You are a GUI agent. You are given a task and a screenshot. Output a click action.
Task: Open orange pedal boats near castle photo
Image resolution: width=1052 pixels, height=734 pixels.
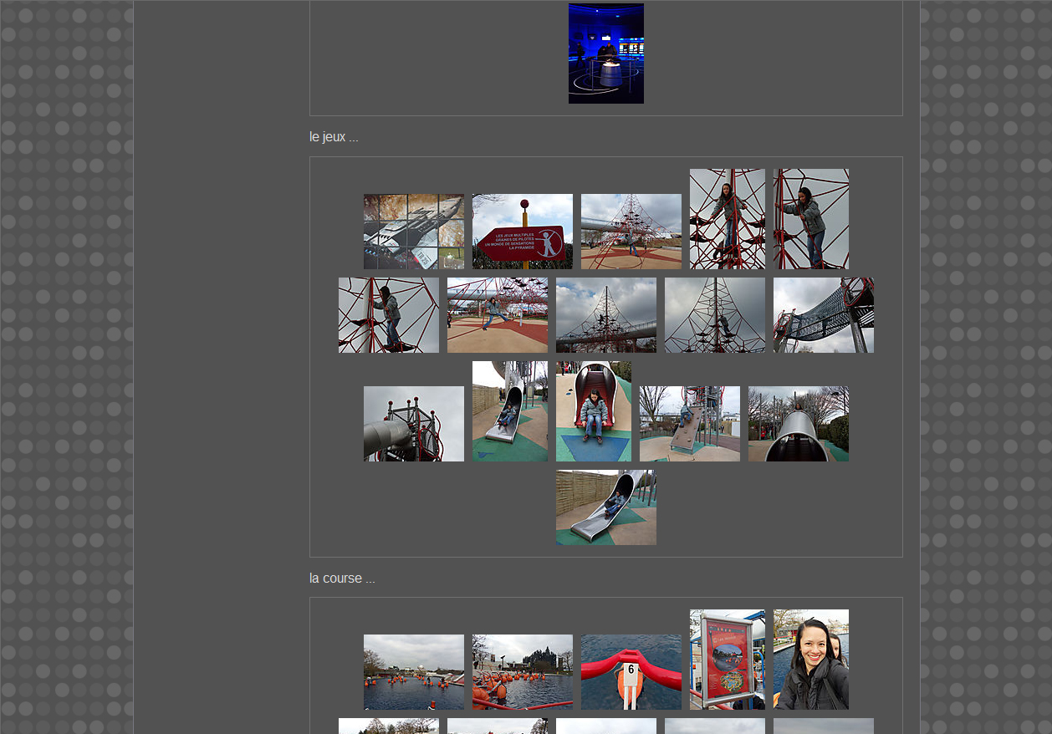(522, 672)
